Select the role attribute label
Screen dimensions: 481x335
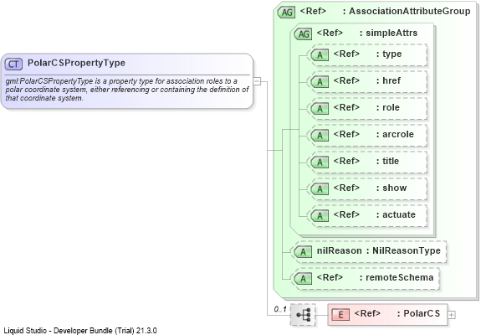click(391, 107)
